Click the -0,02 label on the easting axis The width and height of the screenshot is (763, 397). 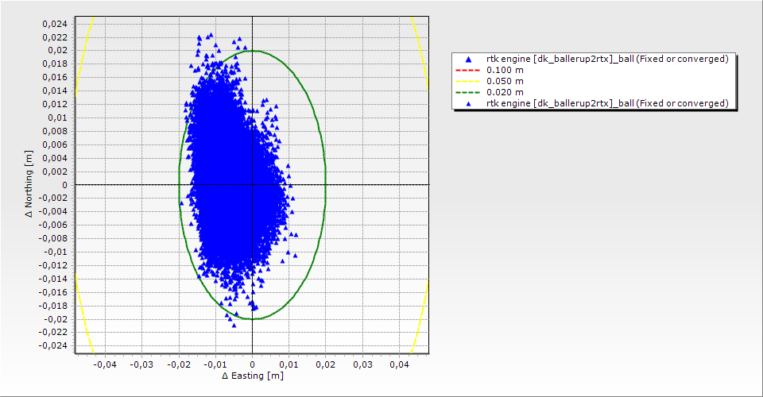pos(178,364)
